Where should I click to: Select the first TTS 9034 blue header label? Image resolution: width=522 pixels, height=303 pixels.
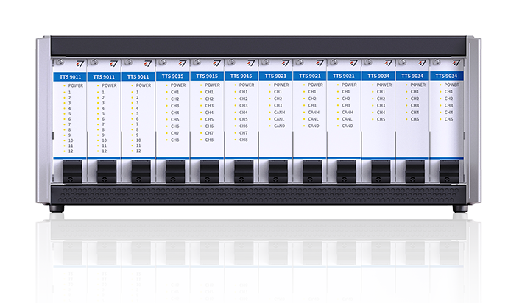378,76
